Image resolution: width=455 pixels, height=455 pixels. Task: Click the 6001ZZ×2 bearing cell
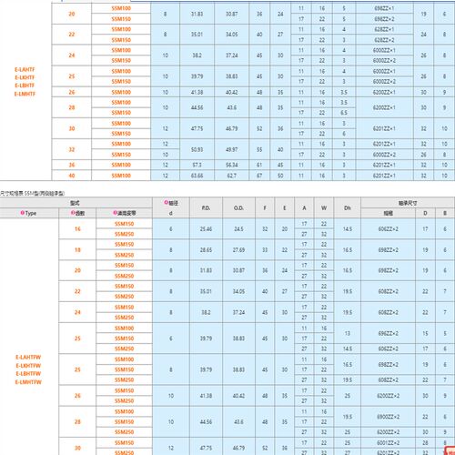389,443
